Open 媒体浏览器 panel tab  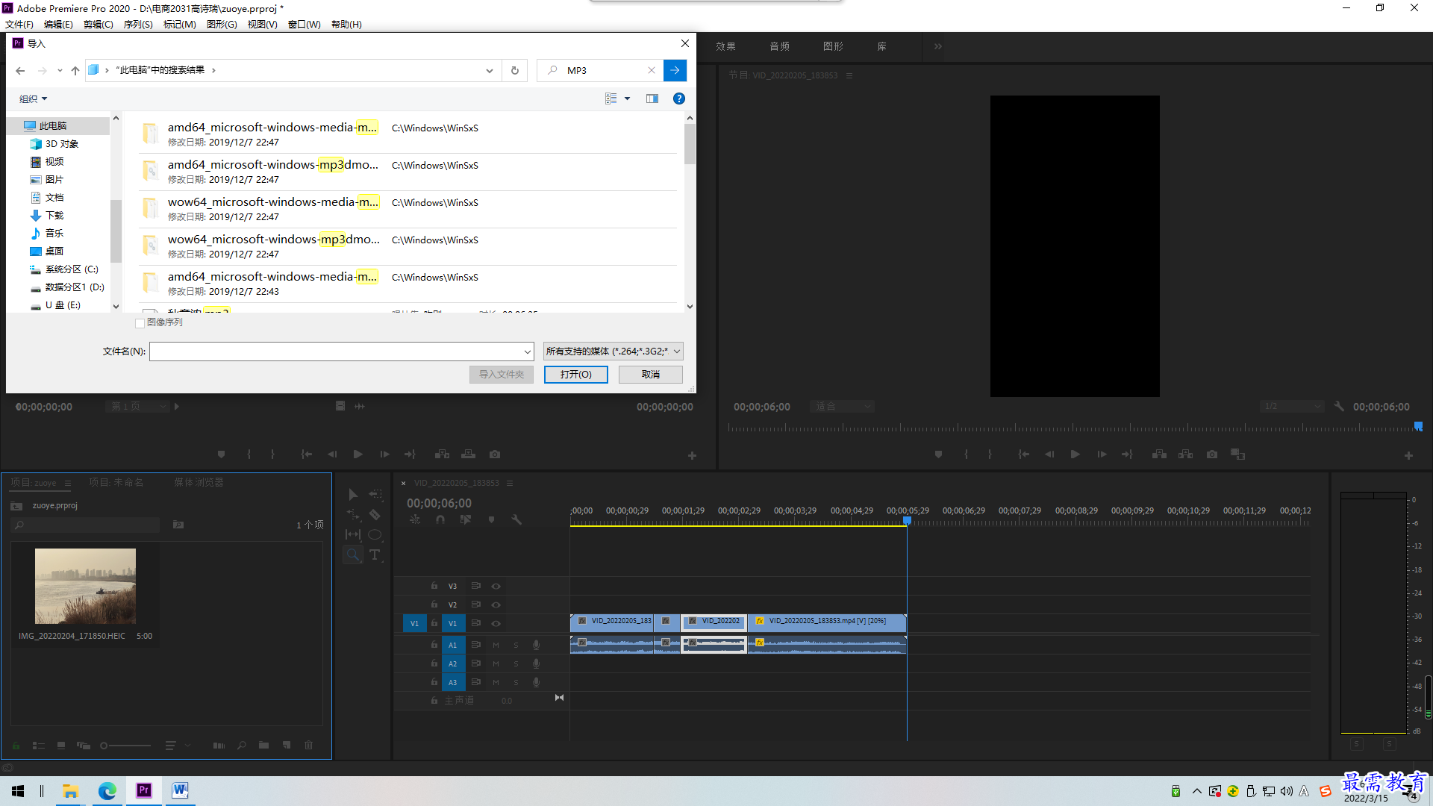(x=199, y=483)
